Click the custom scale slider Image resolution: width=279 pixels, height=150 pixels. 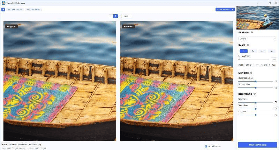254,59
